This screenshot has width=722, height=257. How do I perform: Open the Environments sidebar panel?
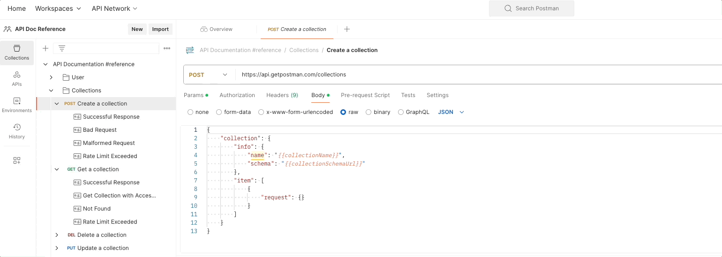17,105
